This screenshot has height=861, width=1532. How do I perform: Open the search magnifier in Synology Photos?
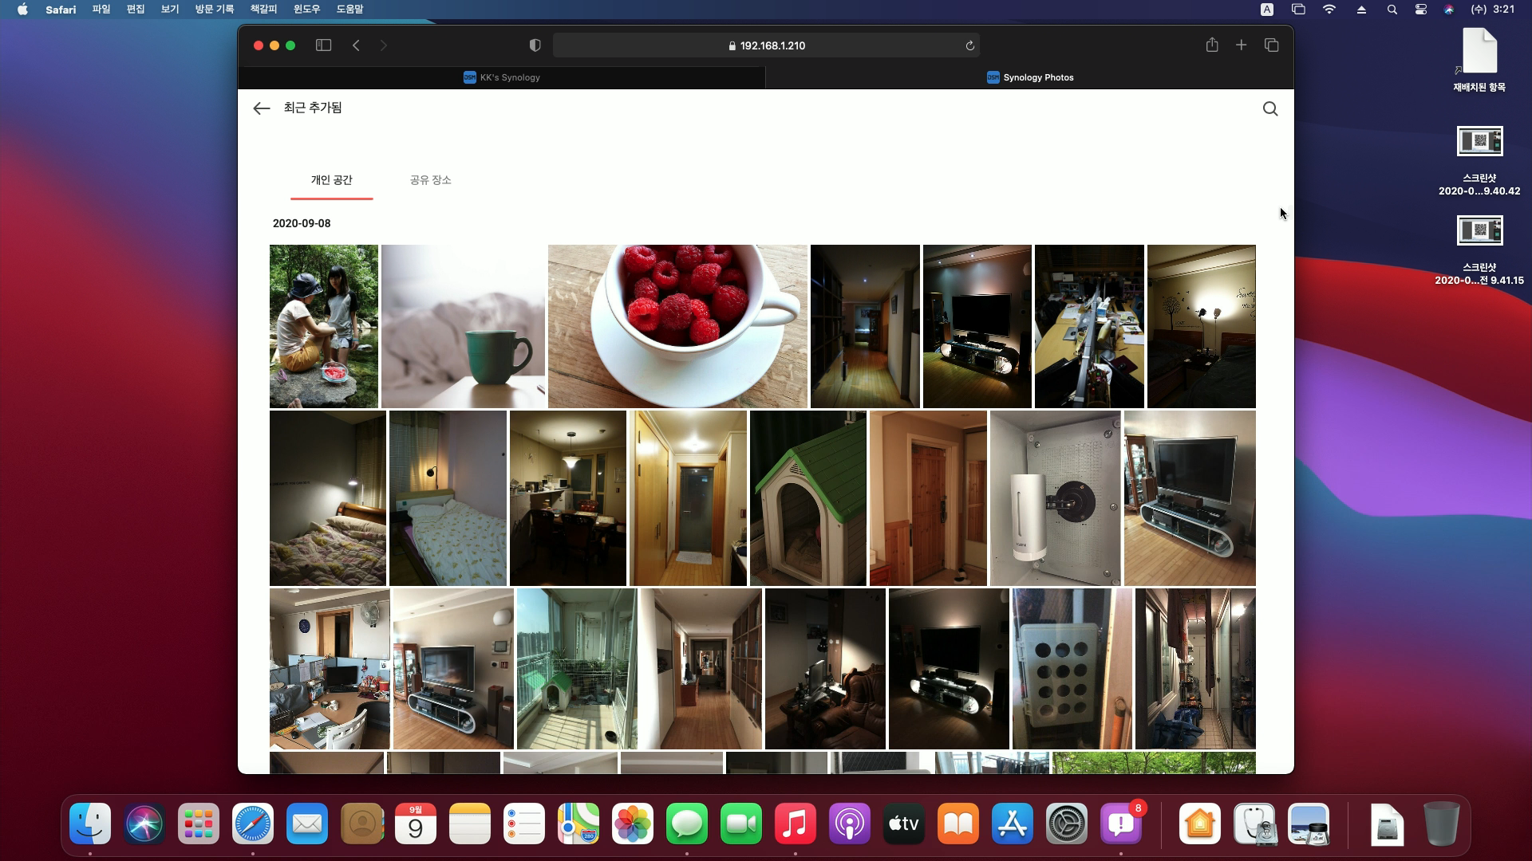pyautogui.click(x=1270, y=108)
